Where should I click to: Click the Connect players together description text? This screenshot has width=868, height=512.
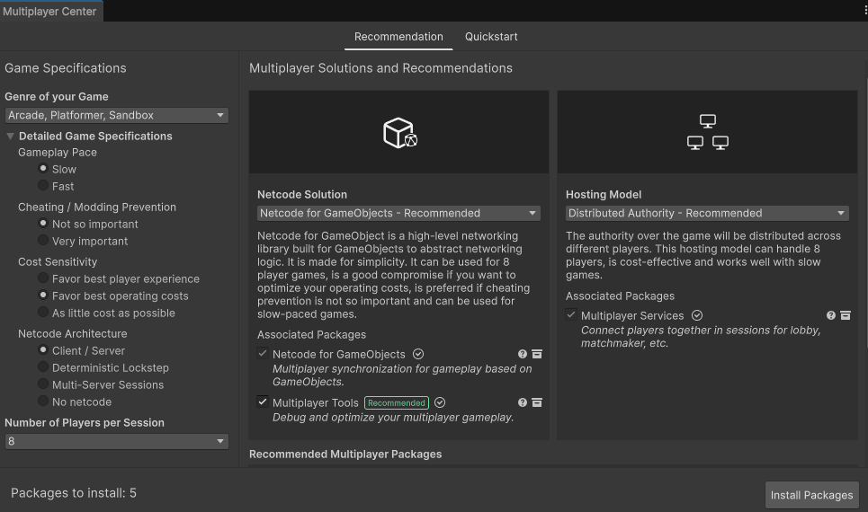[x=701, y=337]
